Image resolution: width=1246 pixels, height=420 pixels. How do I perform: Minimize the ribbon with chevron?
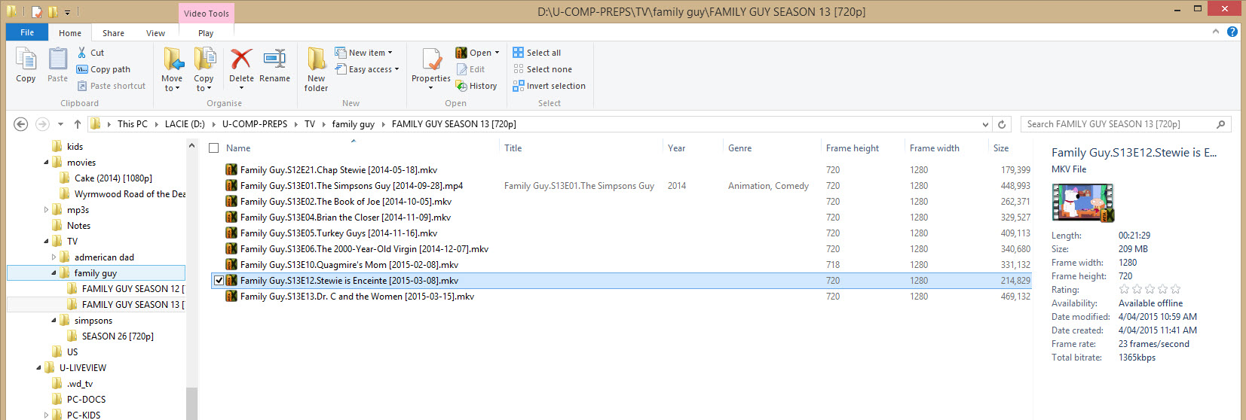pos(1215,32)
